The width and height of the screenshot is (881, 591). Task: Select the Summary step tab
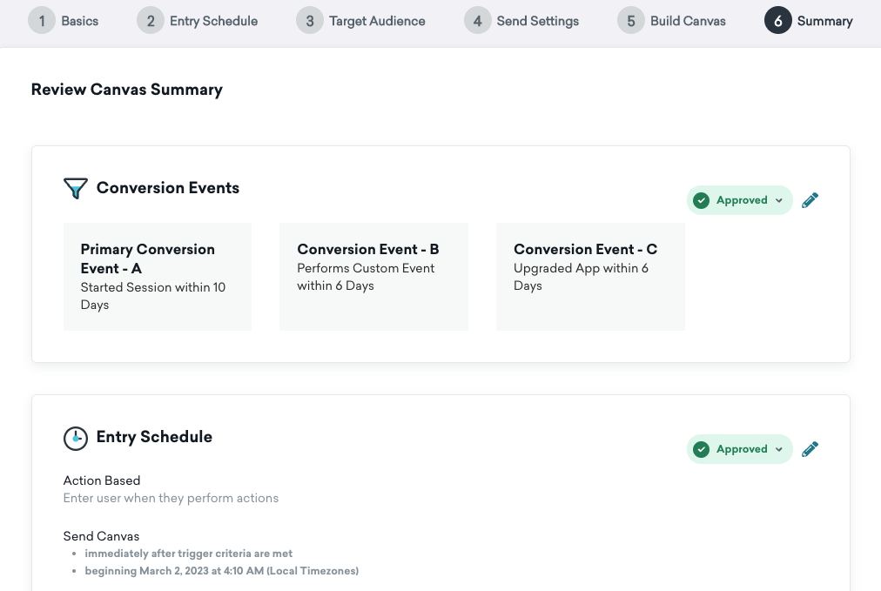824,21
